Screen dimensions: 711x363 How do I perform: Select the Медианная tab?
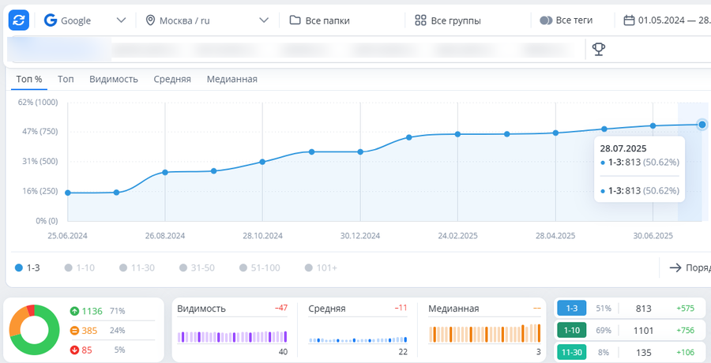point(231,79)
